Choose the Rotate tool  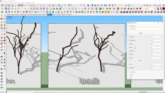coord(2,41)
